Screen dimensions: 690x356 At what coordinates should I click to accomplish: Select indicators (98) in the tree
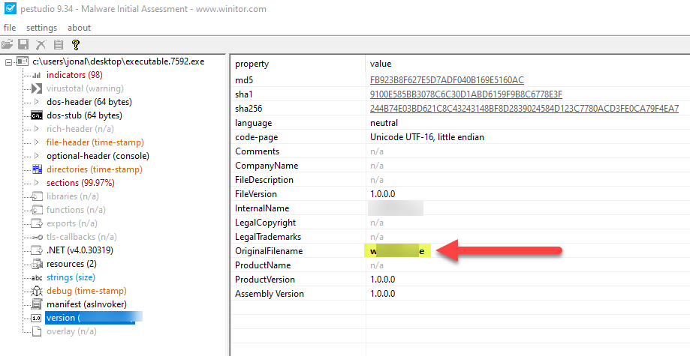74,75
